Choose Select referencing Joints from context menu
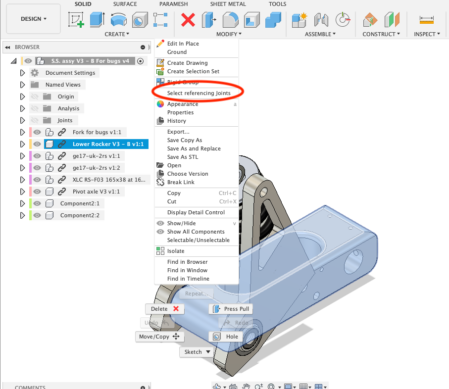The image size is (449, 389). (199, 93)
